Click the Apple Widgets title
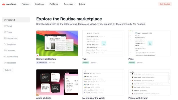 coord(44,98)
